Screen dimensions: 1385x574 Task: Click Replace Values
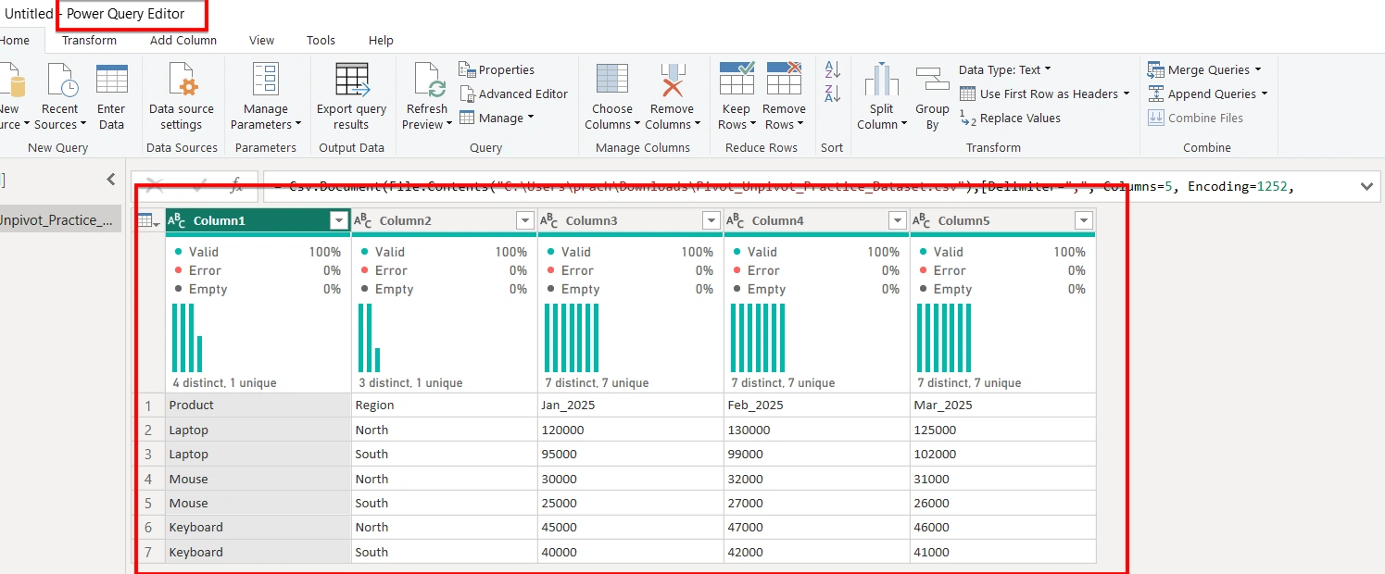coord(1010,118)
